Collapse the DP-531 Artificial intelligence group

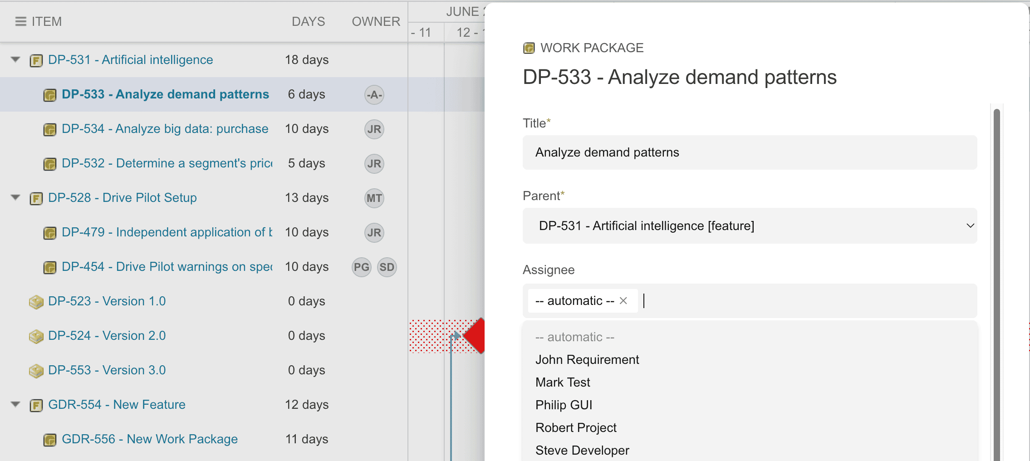16,59
